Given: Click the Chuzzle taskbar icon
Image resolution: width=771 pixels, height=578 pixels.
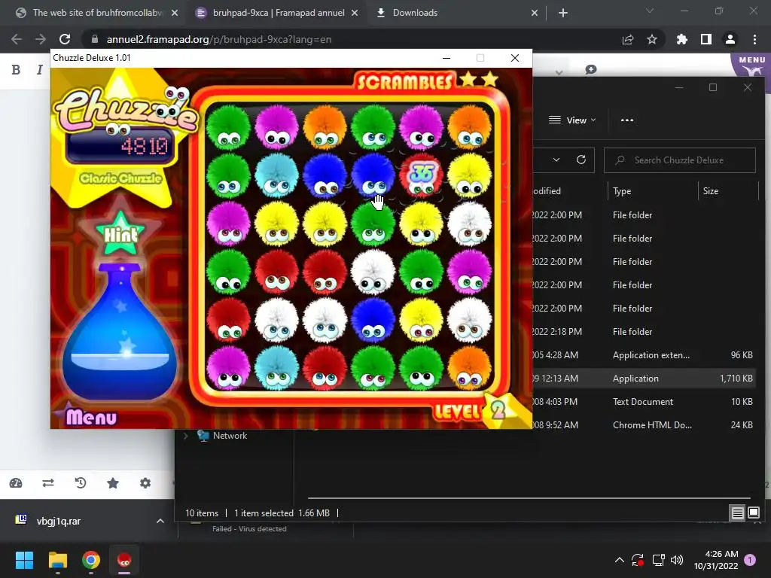Looking at the screenshot, I should click(124, 560).
